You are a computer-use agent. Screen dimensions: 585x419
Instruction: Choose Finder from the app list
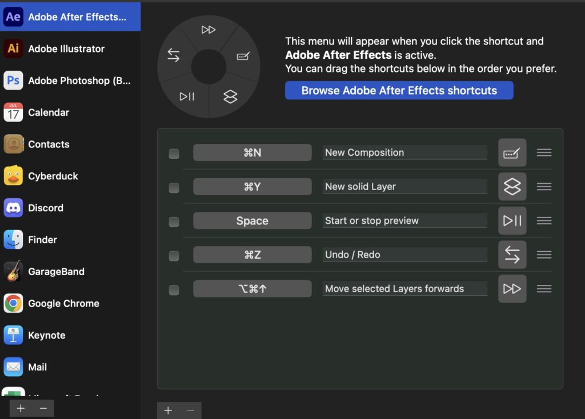tap(70, 240)
